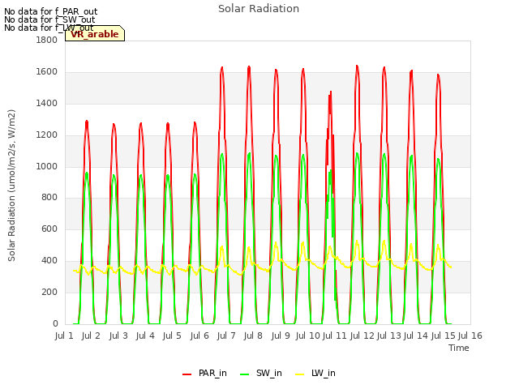
Task: Click the PAR_in legend label
Action: (x=212, y=373)
